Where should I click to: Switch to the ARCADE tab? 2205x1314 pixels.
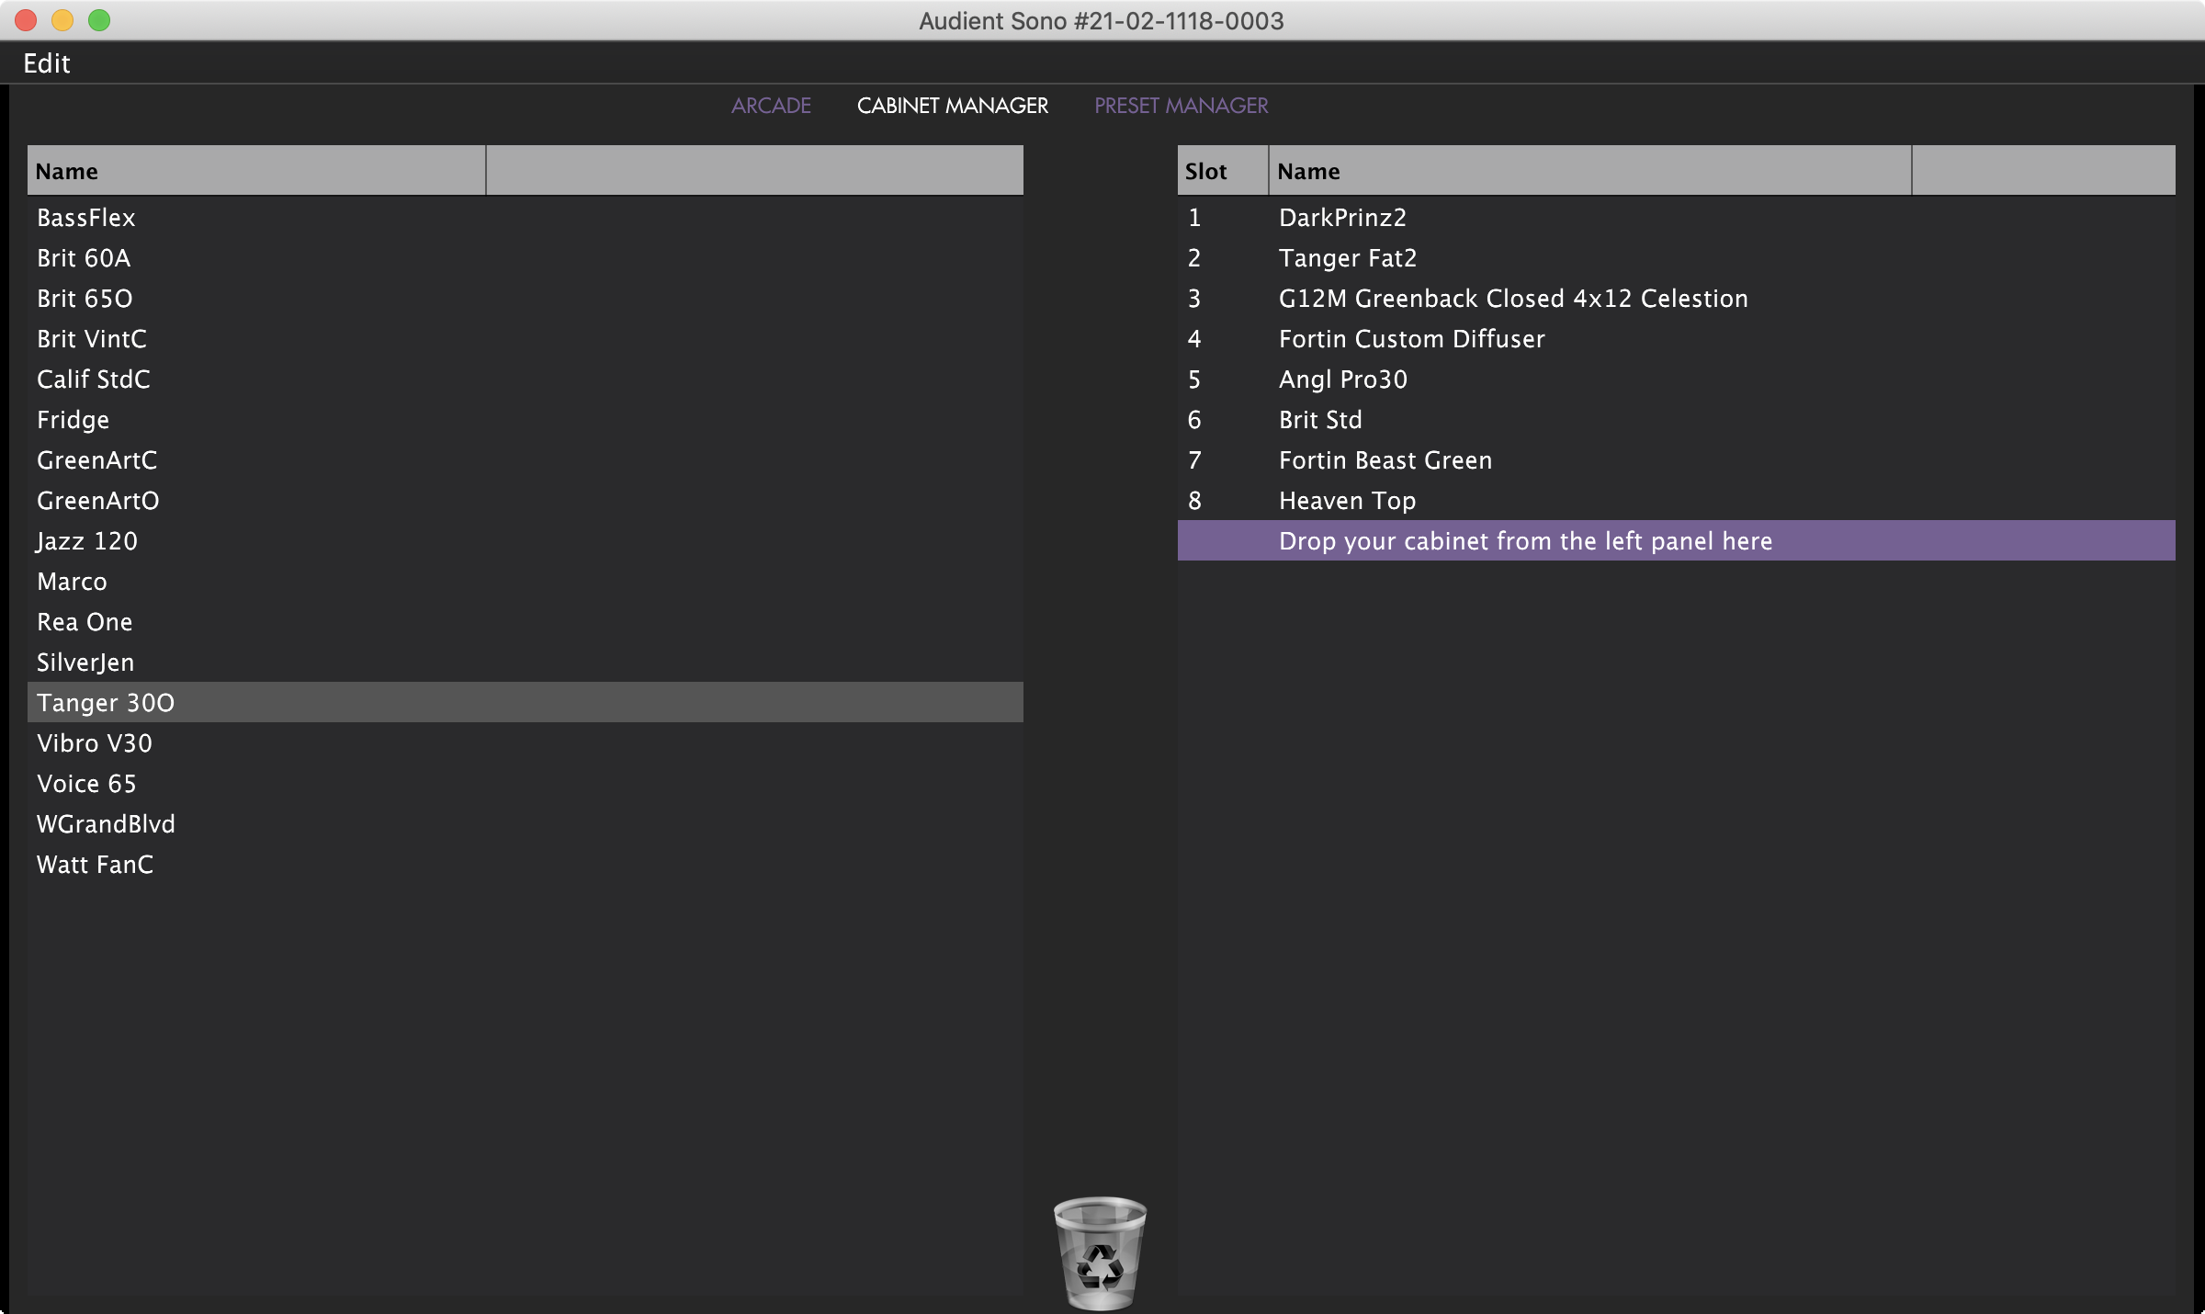click(x=771, y=106)
